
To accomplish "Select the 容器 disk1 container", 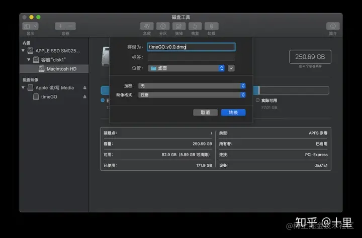I will pyautogui.click(x=53, y=60).
